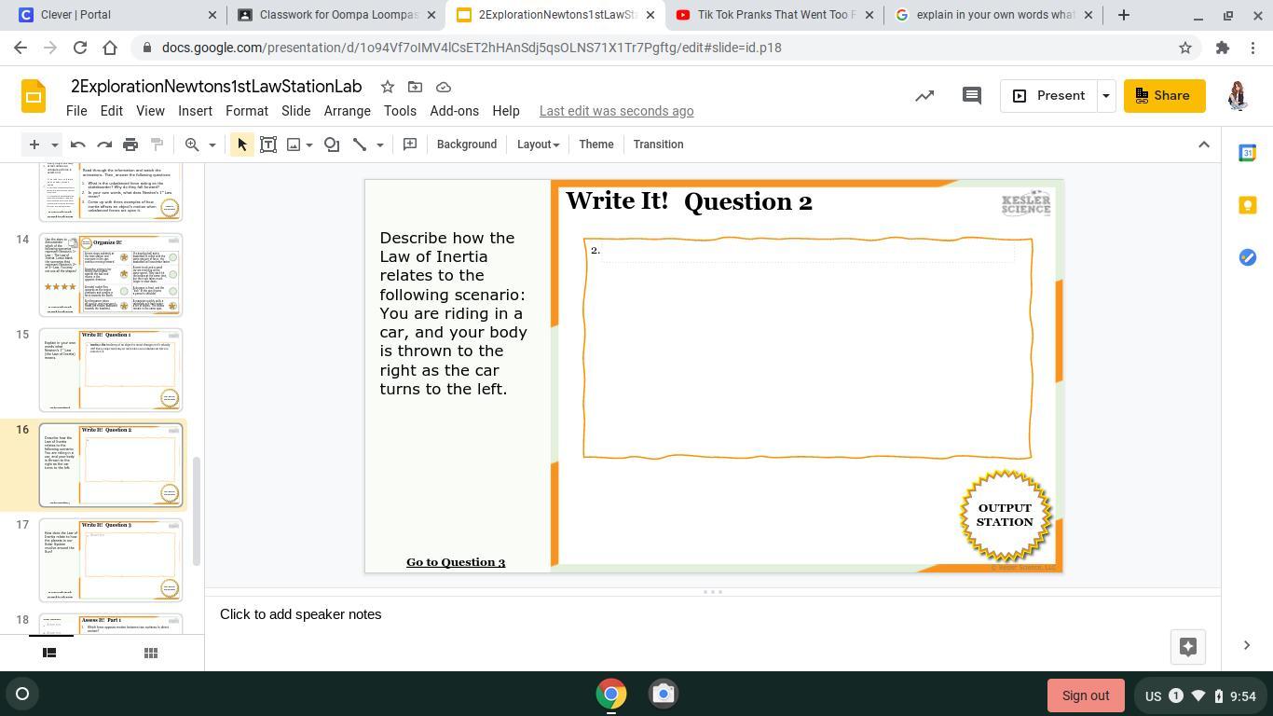Open the activity dashboard trend icon

pos(924,96)
